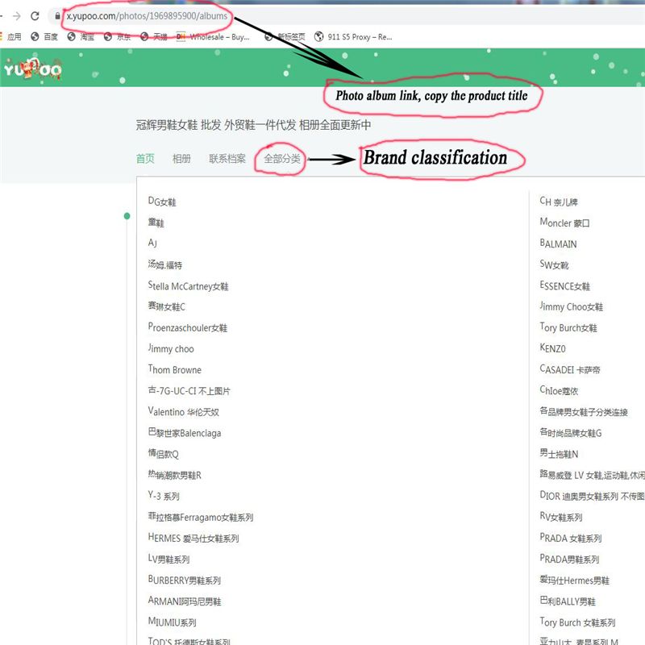Open the 淘宝 bookmark
Image resolution: width=645 pixels, height=645 pixels.
[81, 36]
